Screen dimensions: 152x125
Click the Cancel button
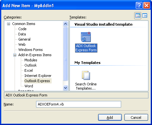(136, 118)
